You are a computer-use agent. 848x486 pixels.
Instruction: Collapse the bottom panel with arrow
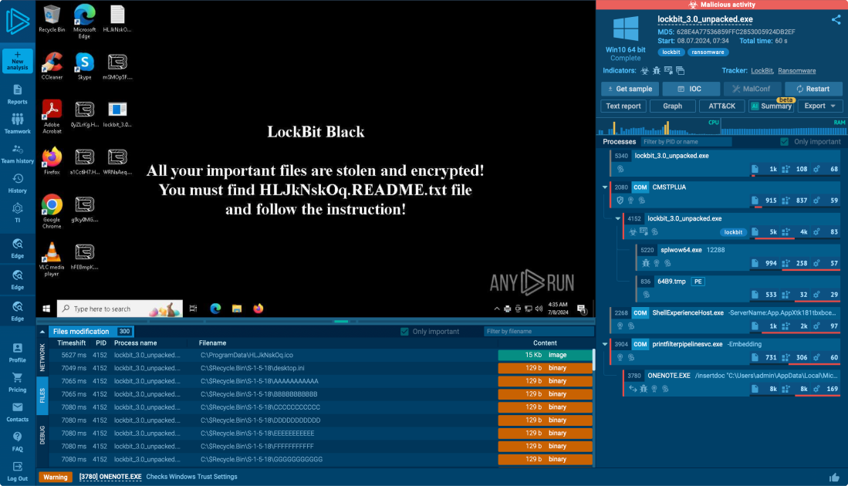[x=42, y=332]
